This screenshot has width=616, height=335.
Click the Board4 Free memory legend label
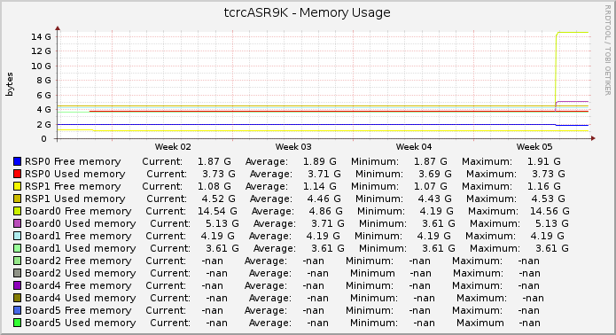point(78,285)
